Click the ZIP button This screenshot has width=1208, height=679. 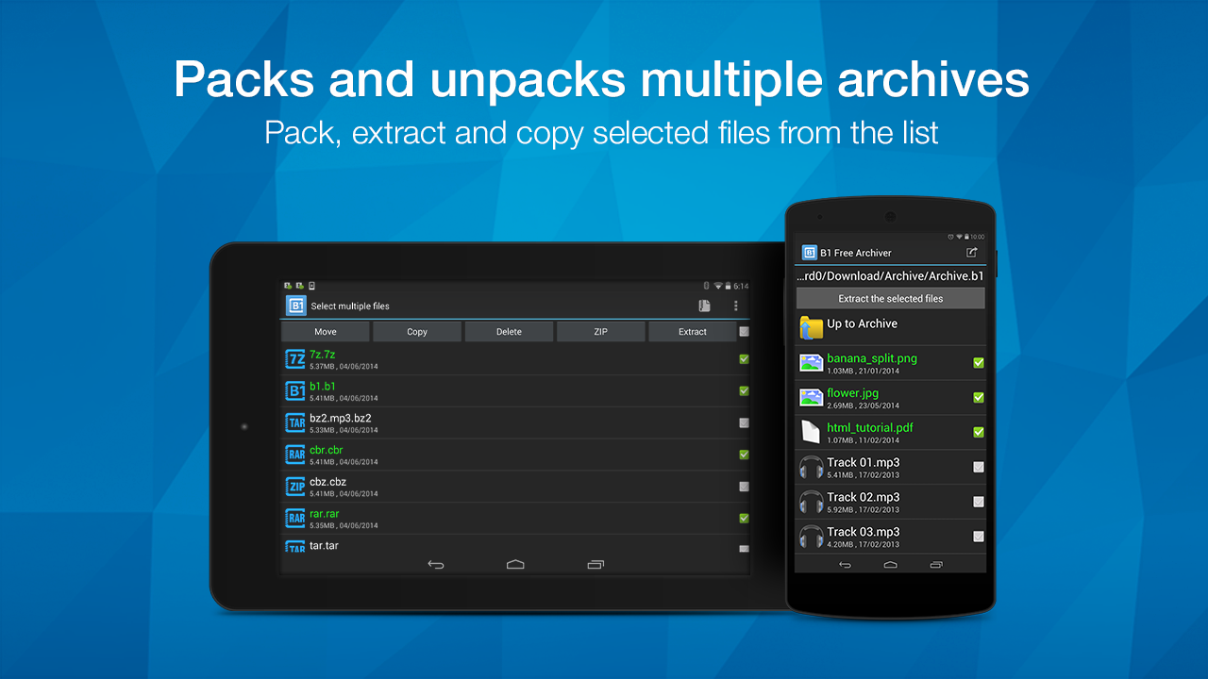coord(600,332)
